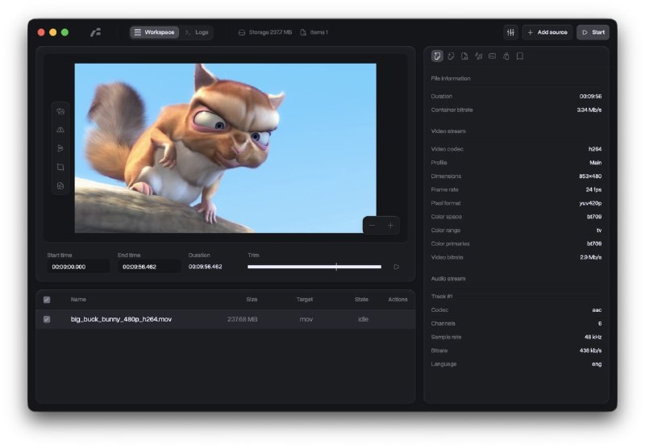Viewport: 645px width, 448px height.
Task: Open the lock-shaped tab icon
Action: pos(506,56)
